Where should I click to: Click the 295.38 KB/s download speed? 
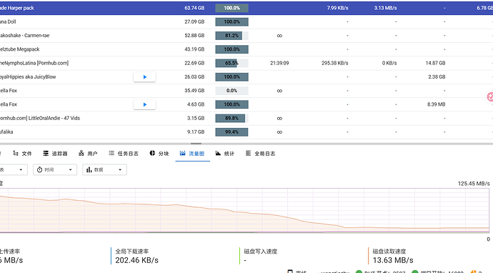[x=334, y=63]
